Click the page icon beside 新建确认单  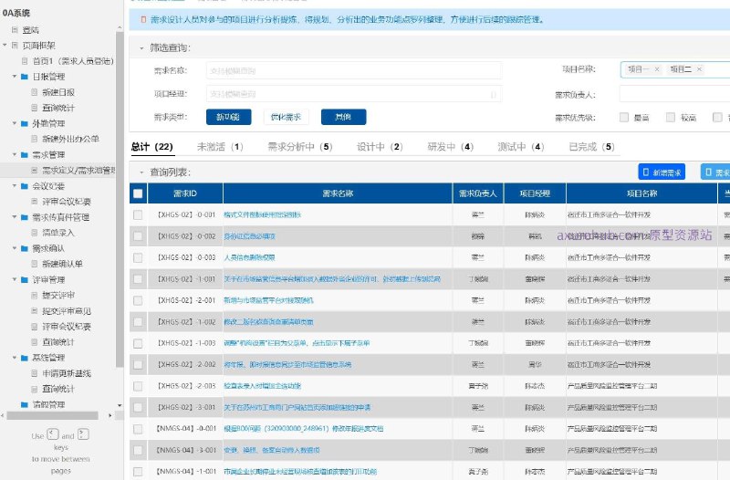(x=34, y=264)
